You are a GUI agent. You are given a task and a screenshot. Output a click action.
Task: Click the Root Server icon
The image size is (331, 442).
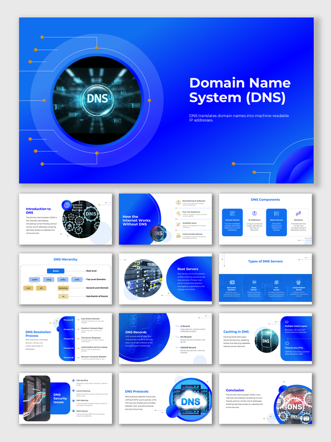click(x=254, y=282)
